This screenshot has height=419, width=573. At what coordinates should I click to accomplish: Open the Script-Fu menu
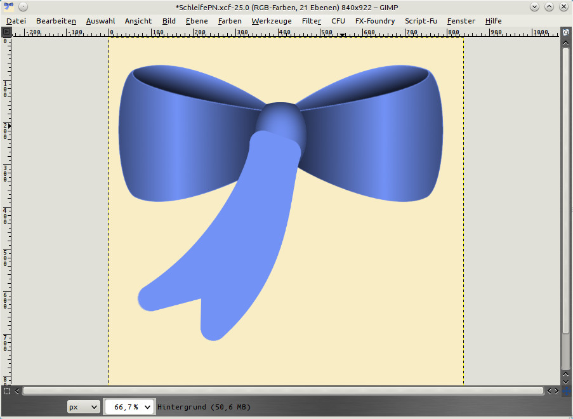pos(421,21)
